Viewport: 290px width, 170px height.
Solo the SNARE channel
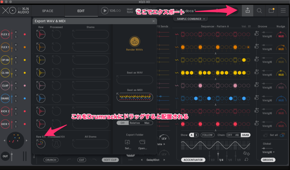(x=16, y=101)
